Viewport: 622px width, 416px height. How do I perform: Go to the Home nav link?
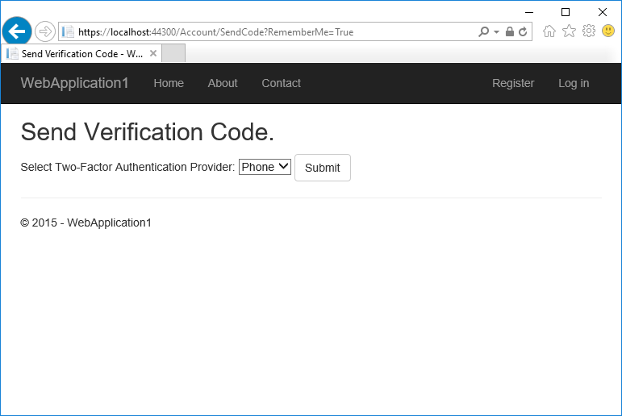(x=169, y=83)
